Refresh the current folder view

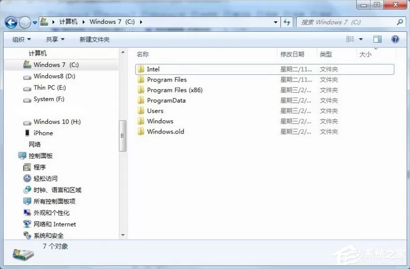coord(287,22)
